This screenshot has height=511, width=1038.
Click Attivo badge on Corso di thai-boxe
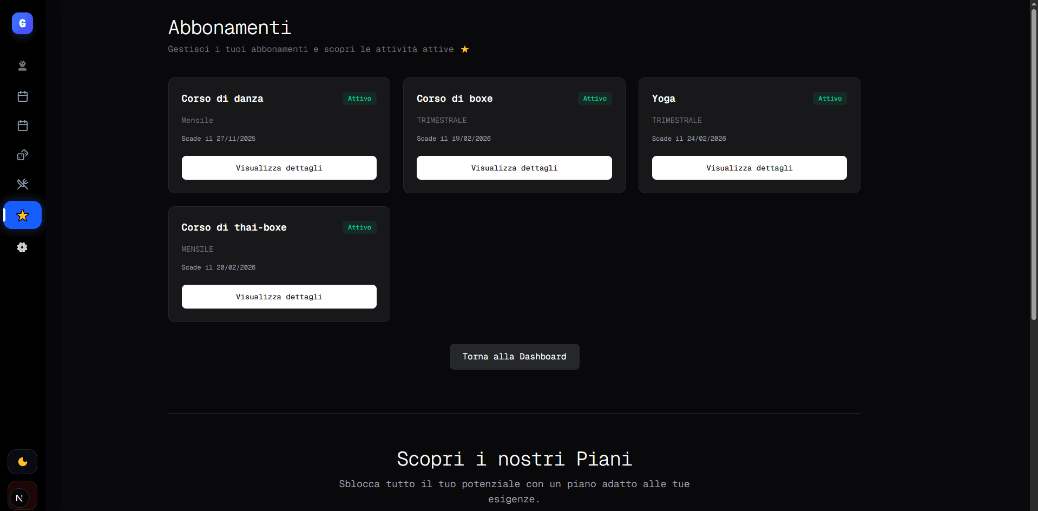[359, 227]
